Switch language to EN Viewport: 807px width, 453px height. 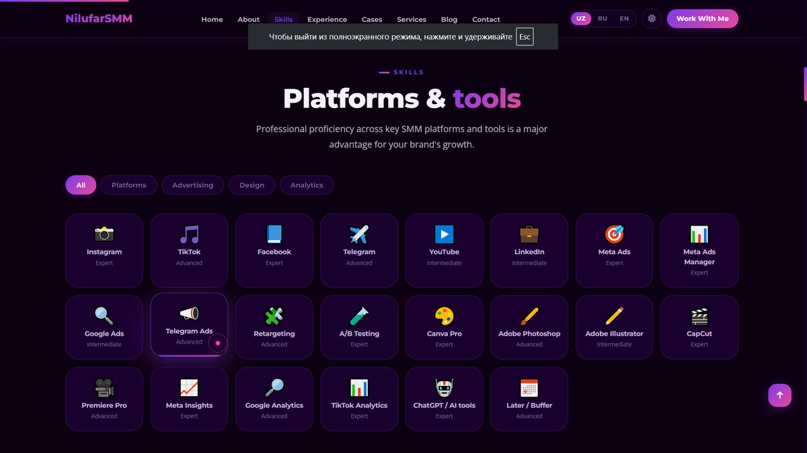[x=624, y=19]
